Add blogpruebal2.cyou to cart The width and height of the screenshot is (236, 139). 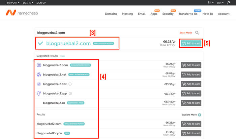pyautogui.click(x=191, y=133)
